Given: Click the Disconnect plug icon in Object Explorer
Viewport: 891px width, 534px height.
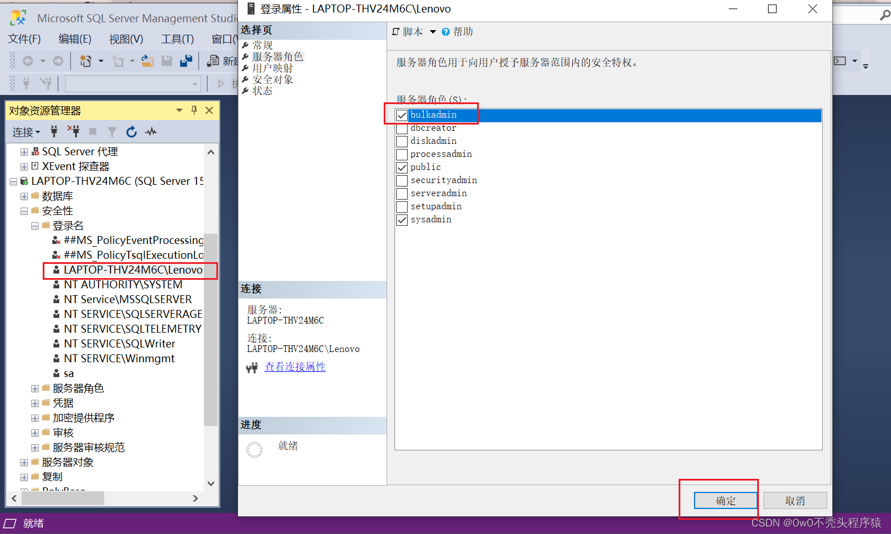Looking at the screenshot, I should [73, 132].
